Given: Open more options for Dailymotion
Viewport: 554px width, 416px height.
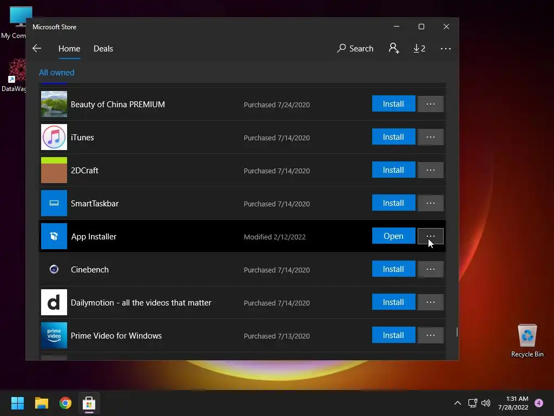Looking at the screenshot, I should pyautogui.click(x=430, y=302).
